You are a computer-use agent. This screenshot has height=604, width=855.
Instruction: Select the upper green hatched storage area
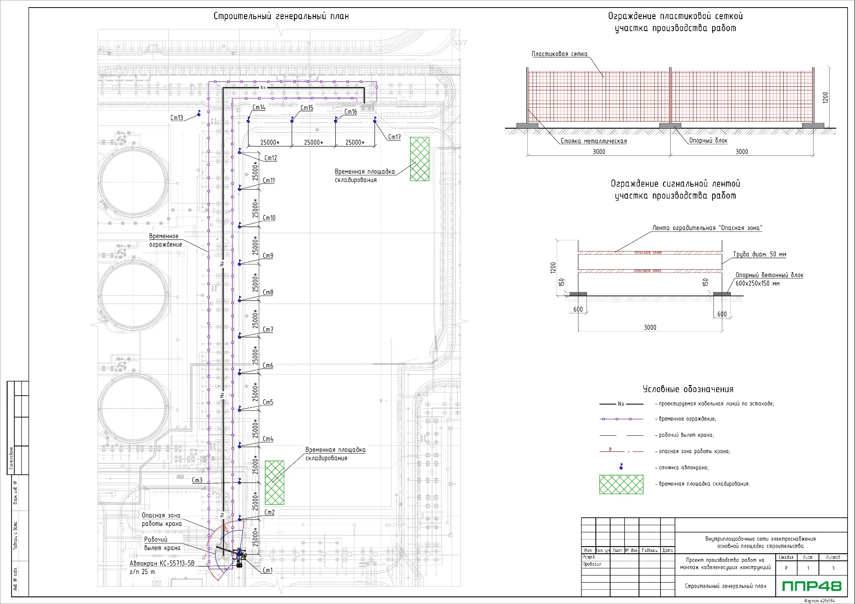pyautogui.click(x=419, y=159)
